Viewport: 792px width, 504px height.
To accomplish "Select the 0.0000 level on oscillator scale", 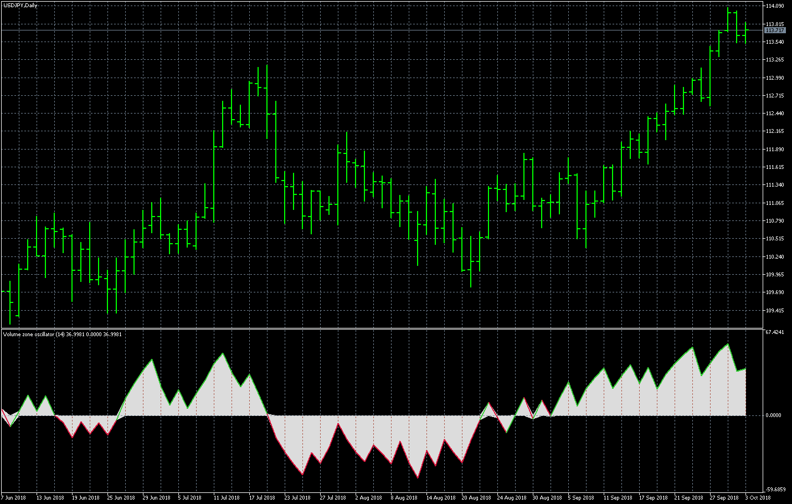I will [x=774, y=415].
